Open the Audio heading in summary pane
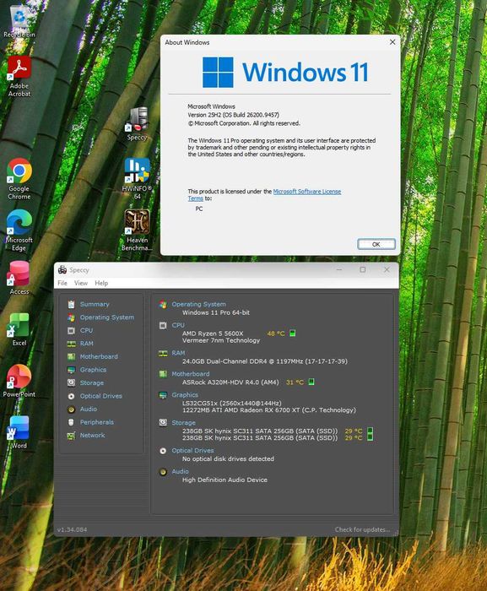 coord(180,471)
